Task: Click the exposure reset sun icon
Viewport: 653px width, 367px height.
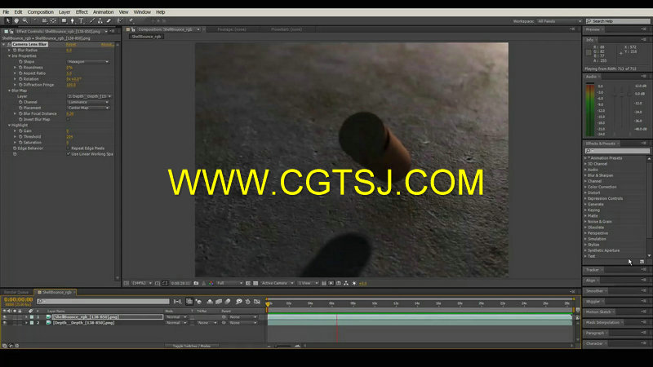Action: (354, 283)
